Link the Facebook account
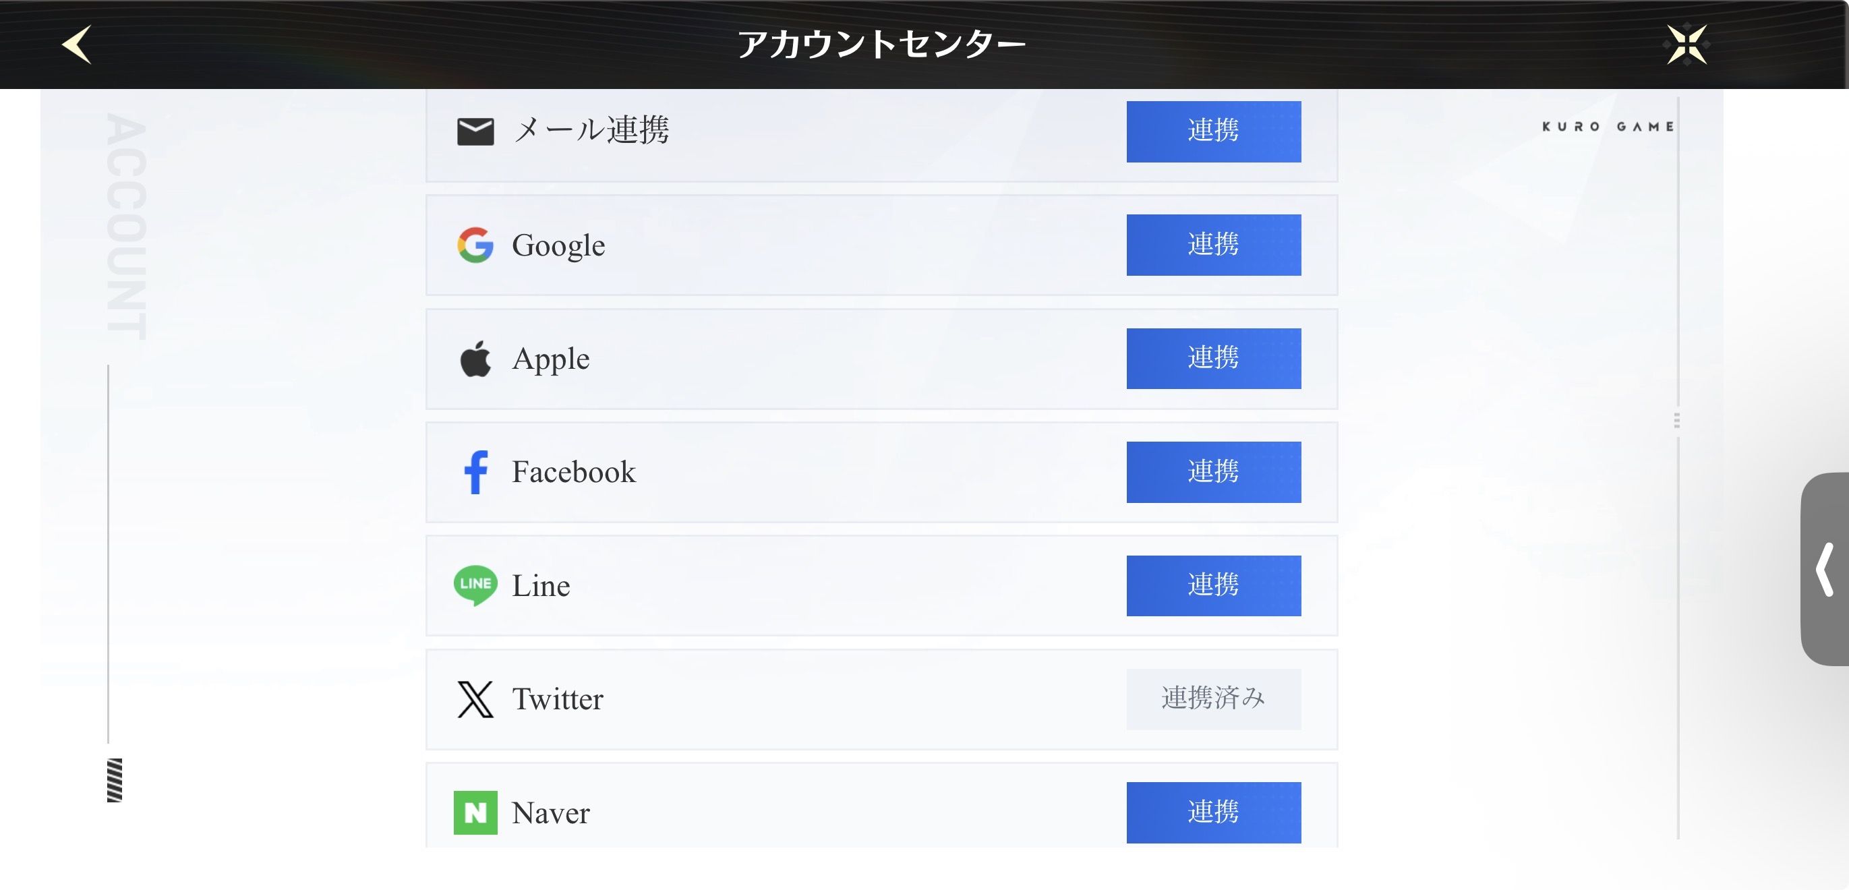 tap(1213, 471)
